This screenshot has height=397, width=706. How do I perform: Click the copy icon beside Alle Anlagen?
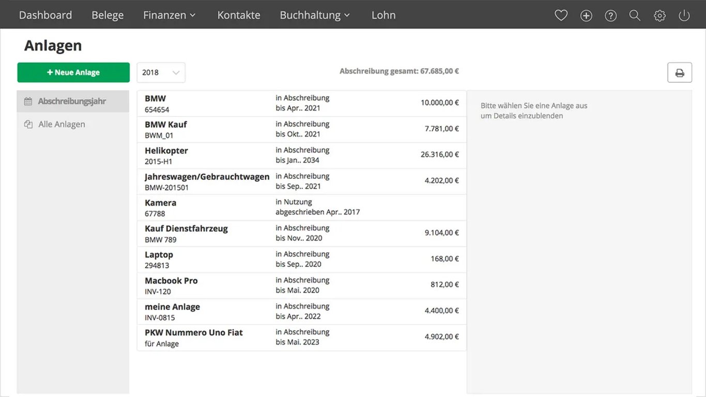click(28, 124)
